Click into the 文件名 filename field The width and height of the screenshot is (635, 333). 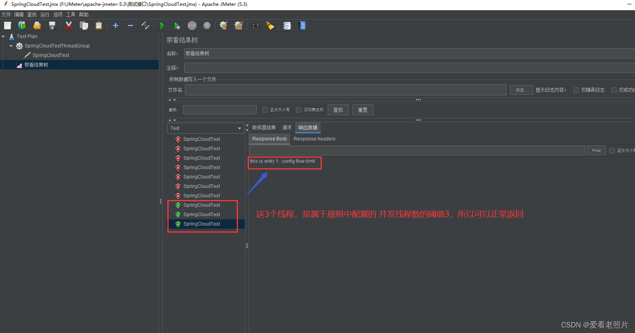coord(346,90)
